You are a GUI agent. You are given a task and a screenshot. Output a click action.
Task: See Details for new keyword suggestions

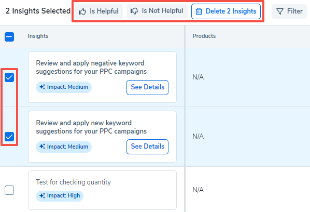coord(148,147)
